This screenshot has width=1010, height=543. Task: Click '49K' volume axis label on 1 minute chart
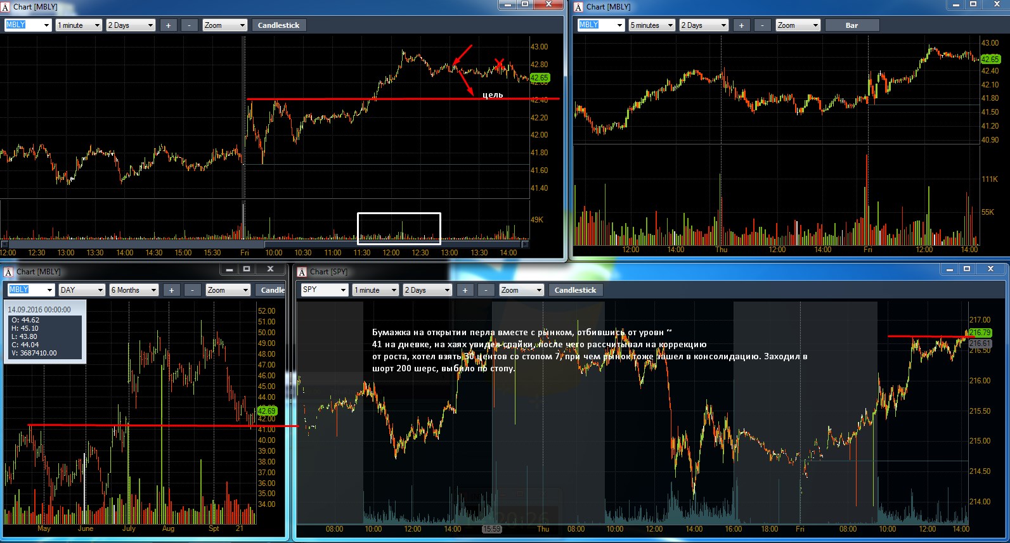[536, 220]
